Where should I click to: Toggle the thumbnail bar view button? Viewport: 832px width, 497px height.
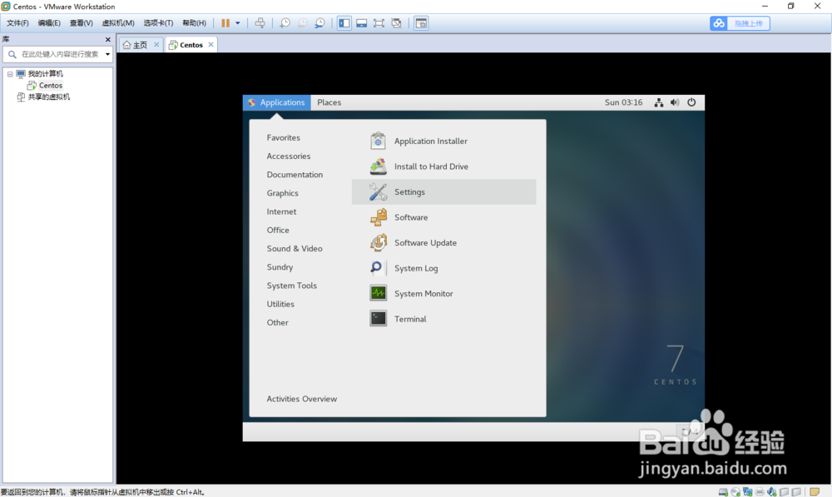[361, 22]
